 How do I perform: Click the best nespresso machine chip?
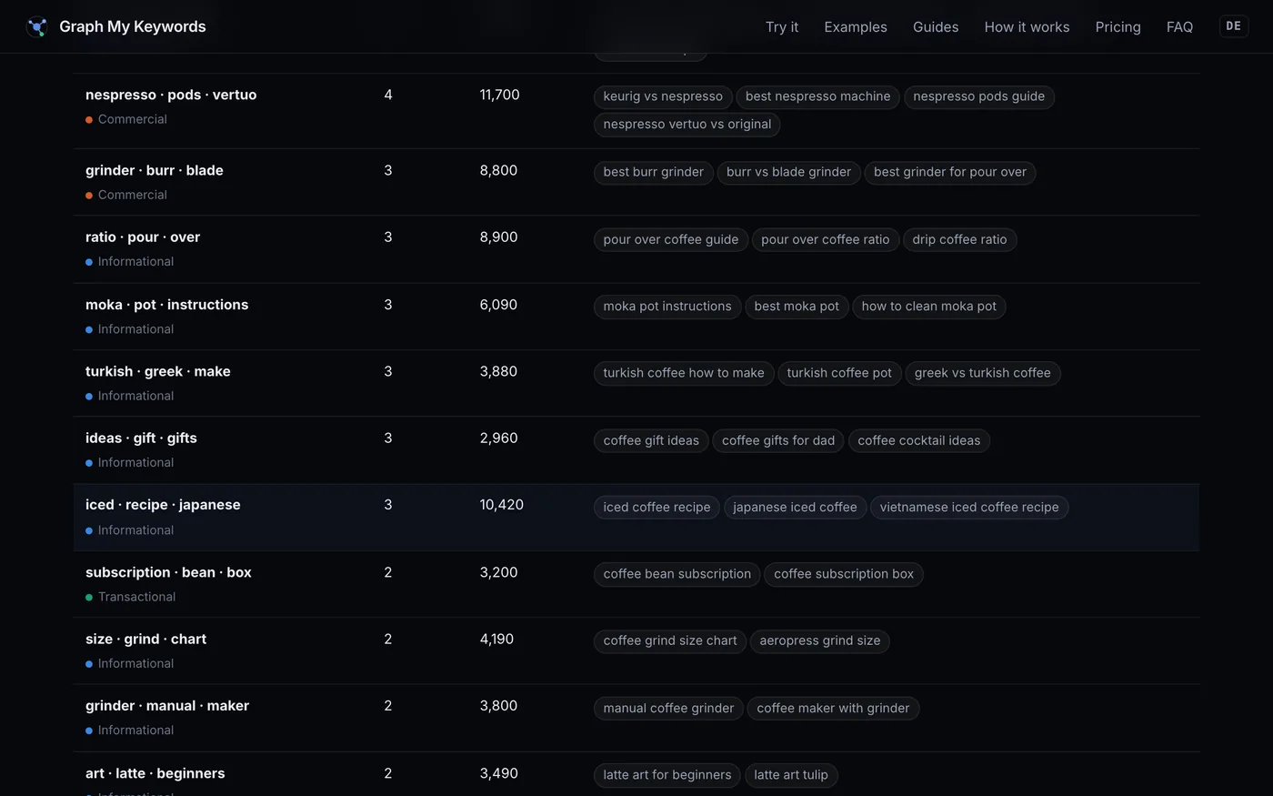[x=817, y=96]
